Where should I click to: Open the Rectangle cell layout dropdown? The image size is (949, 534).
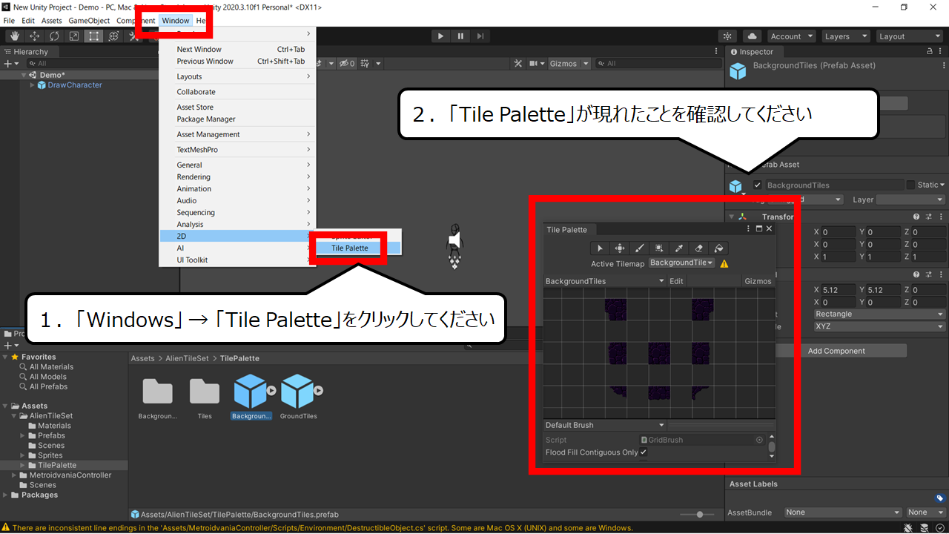coord(879,314)
